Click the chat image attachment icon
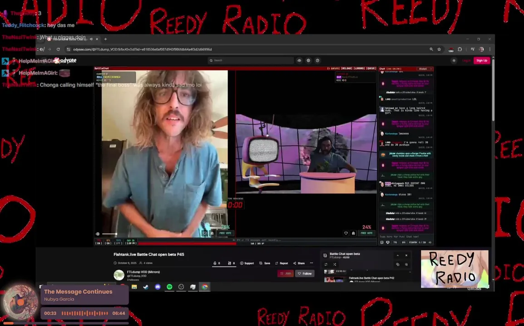The width and height of the screenshot is (524, 326). (381, 242)
